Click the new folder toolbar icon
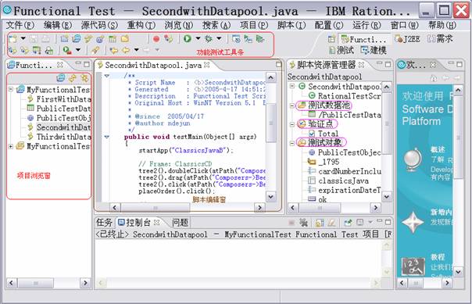The image size is (472, 304). pyautogui.click(x=125, y=39)
